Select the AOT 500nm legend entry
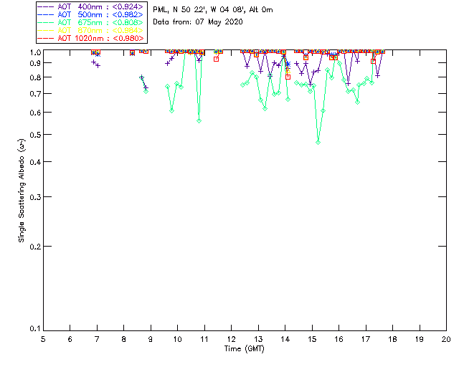This screenshot has height=367, width=459. [91, 14]
